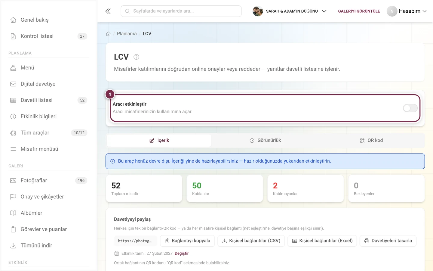Switch to the İçerik tab
The height and width of the screenshot is (271, 433).
click(x=159, y=141)
